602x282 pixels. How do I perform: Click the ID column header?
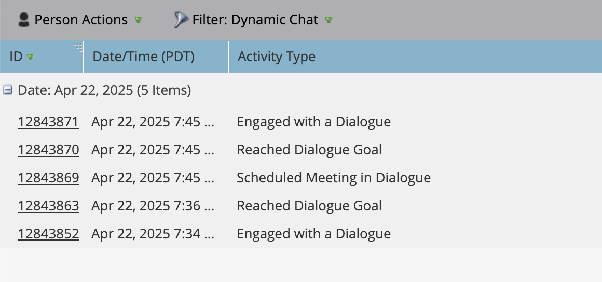42,57
